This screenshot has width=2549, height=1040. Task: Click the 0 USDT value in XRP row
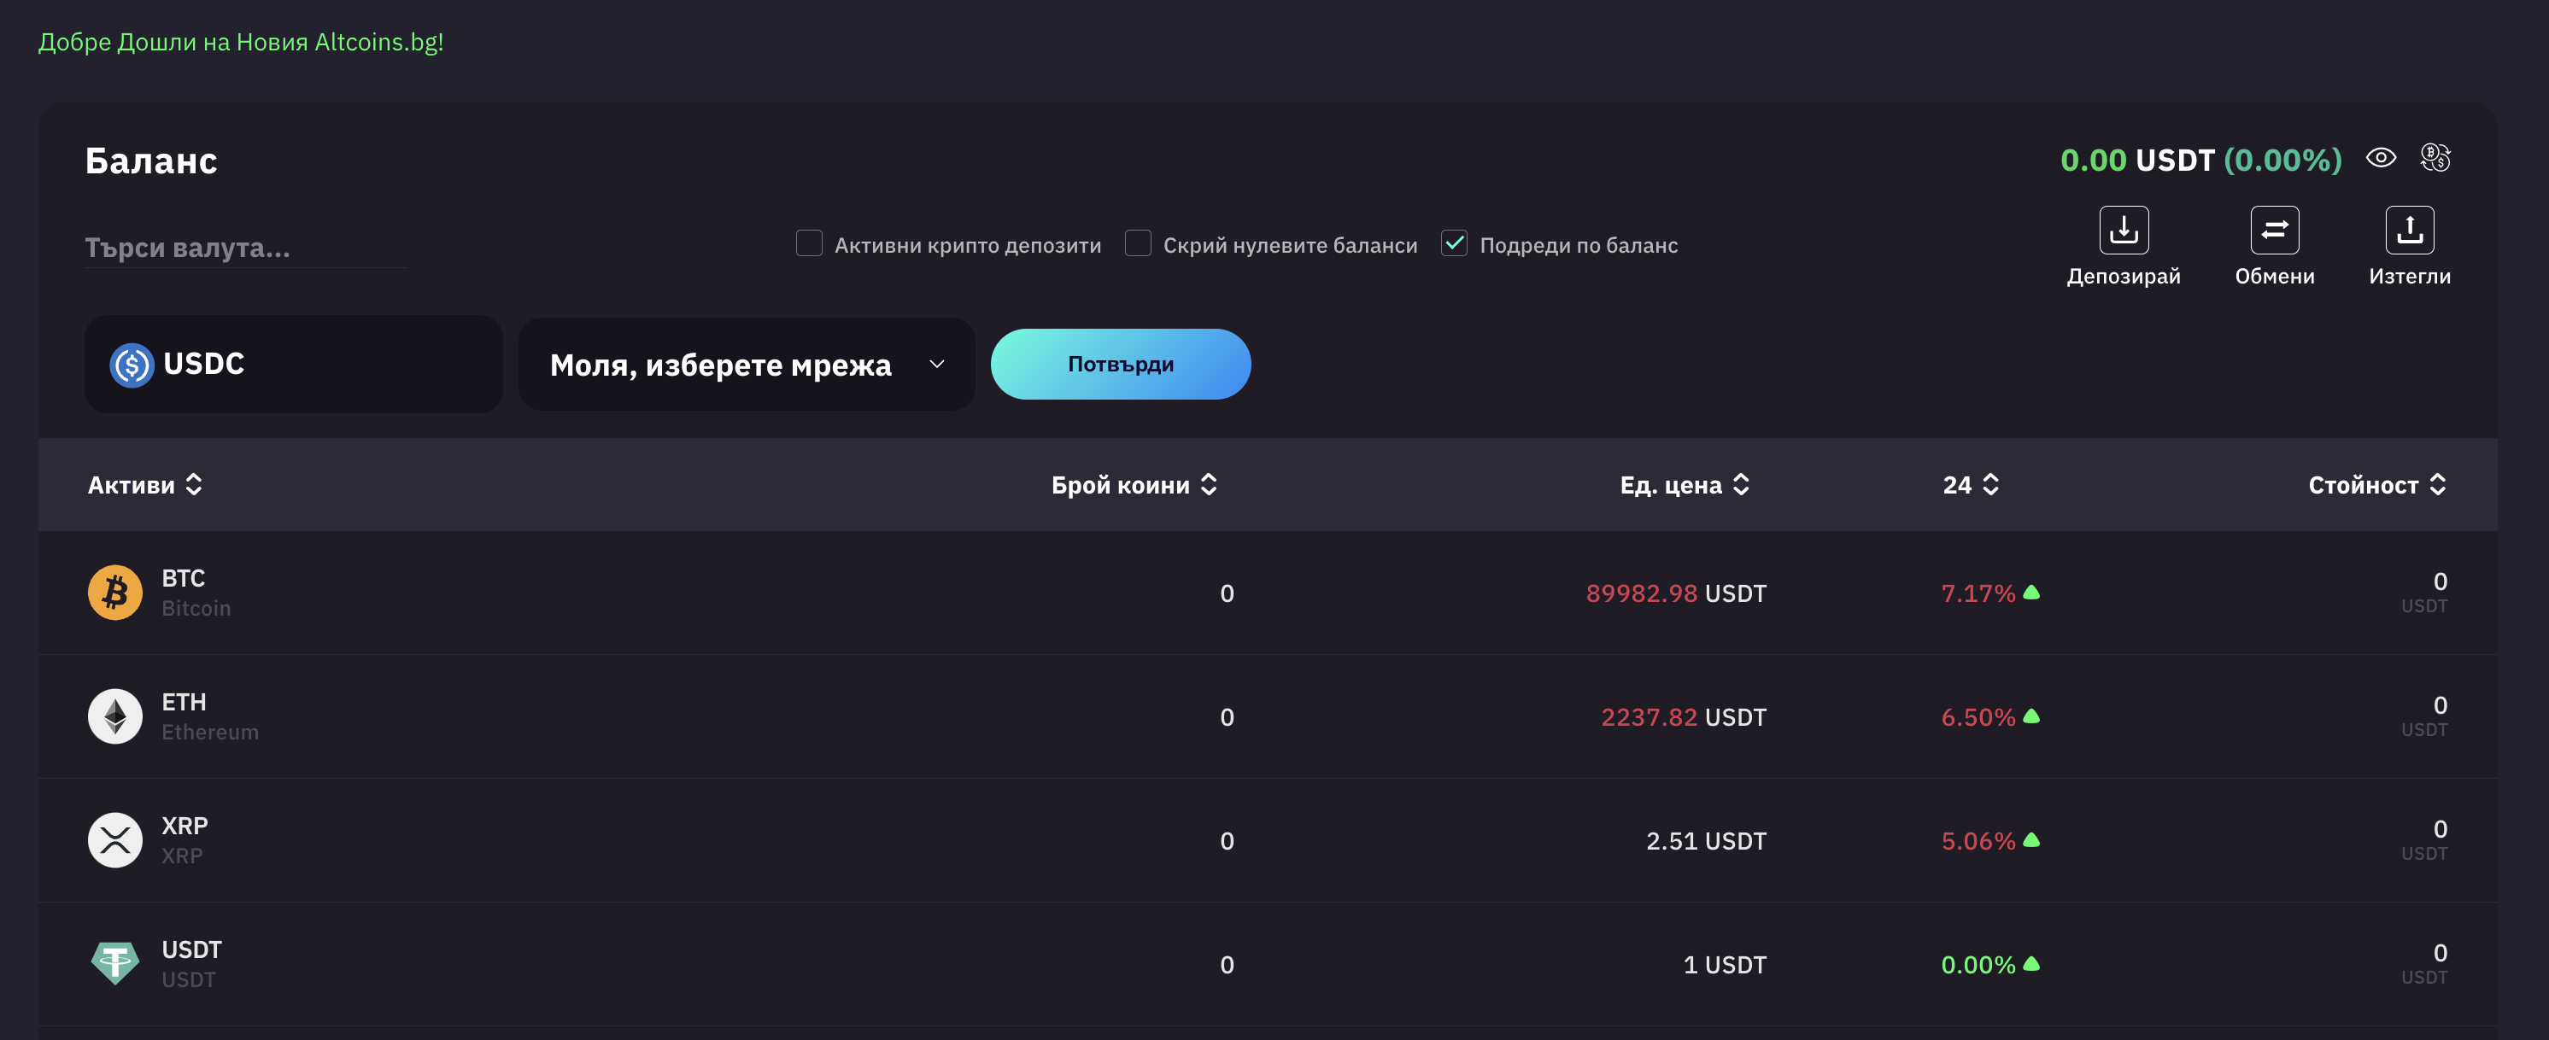point(2424,840)
